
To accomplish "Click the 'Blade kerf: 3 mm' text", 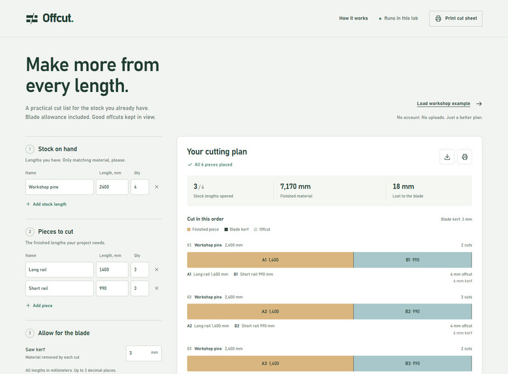I will [456, 219].
